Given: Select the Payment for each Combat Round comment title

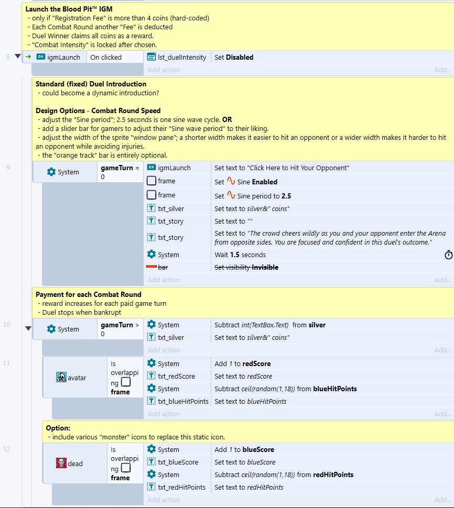Looking at the screenshot, I should tap(89, 294).
